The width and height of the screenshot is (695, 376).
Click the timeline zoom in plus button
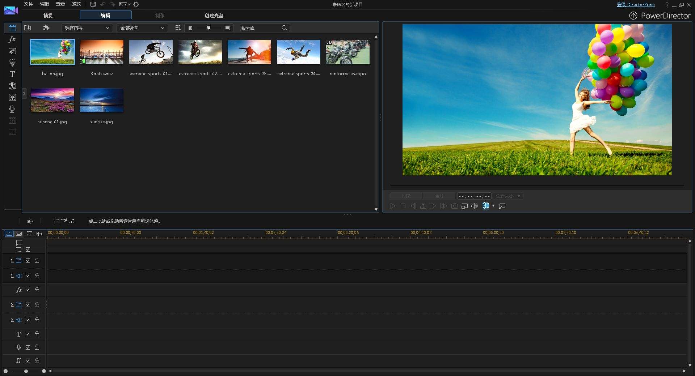44,371
